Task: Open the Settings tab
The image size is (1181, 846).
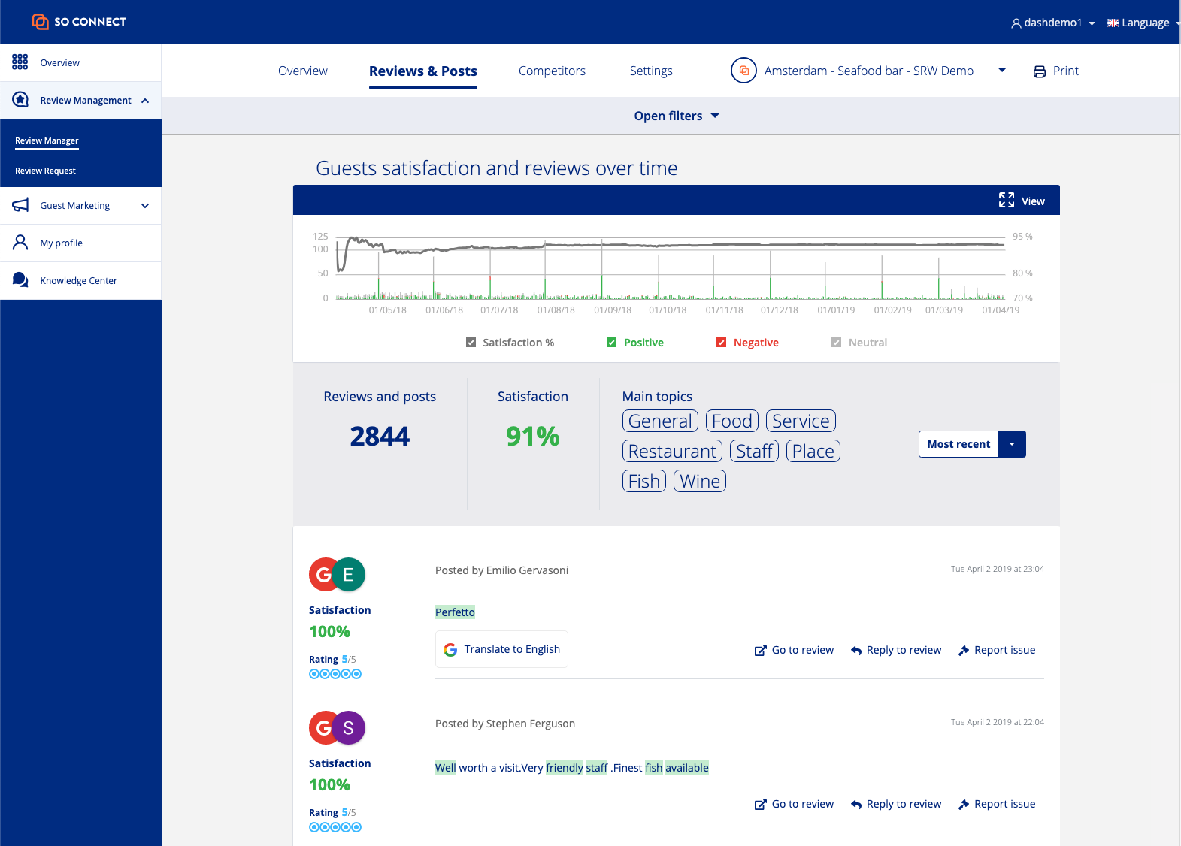Action: tap(651, 71)
